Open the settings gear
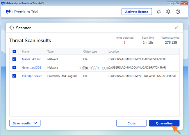Image resolution: width=189 pixels, height=136 pixels. pyautogui.click(x=168, y=12)
